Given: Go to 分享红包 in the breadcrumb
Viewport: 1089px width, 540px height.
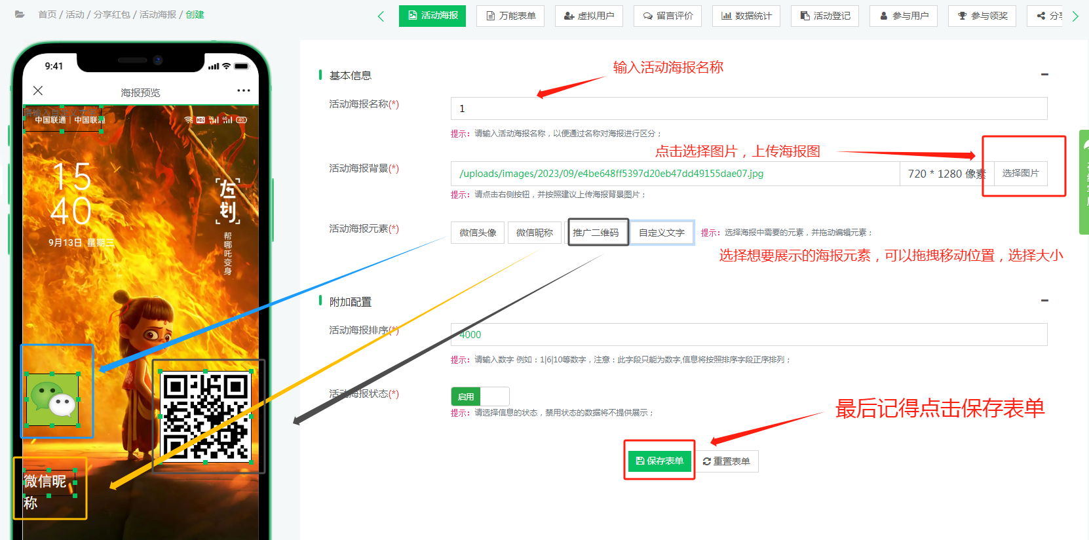Looking at the screenshot, I should tap(111, 14).
